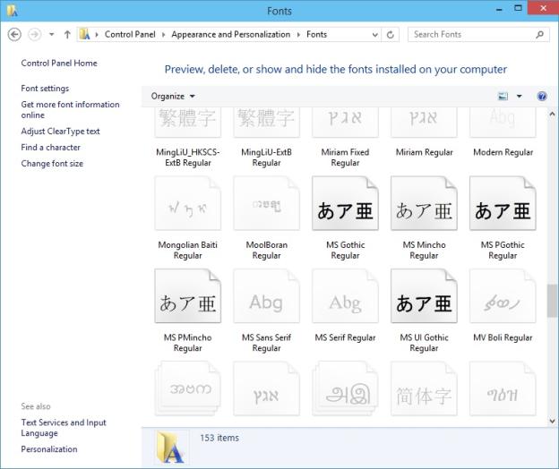
Task: Select the MoolBoran Regular font icon
Action: [266, 203]
